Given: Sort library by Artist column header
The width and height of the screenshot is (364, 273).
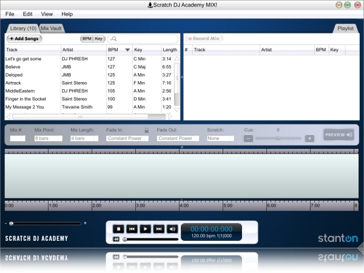Looking at the screenshot, I should 84,50.
